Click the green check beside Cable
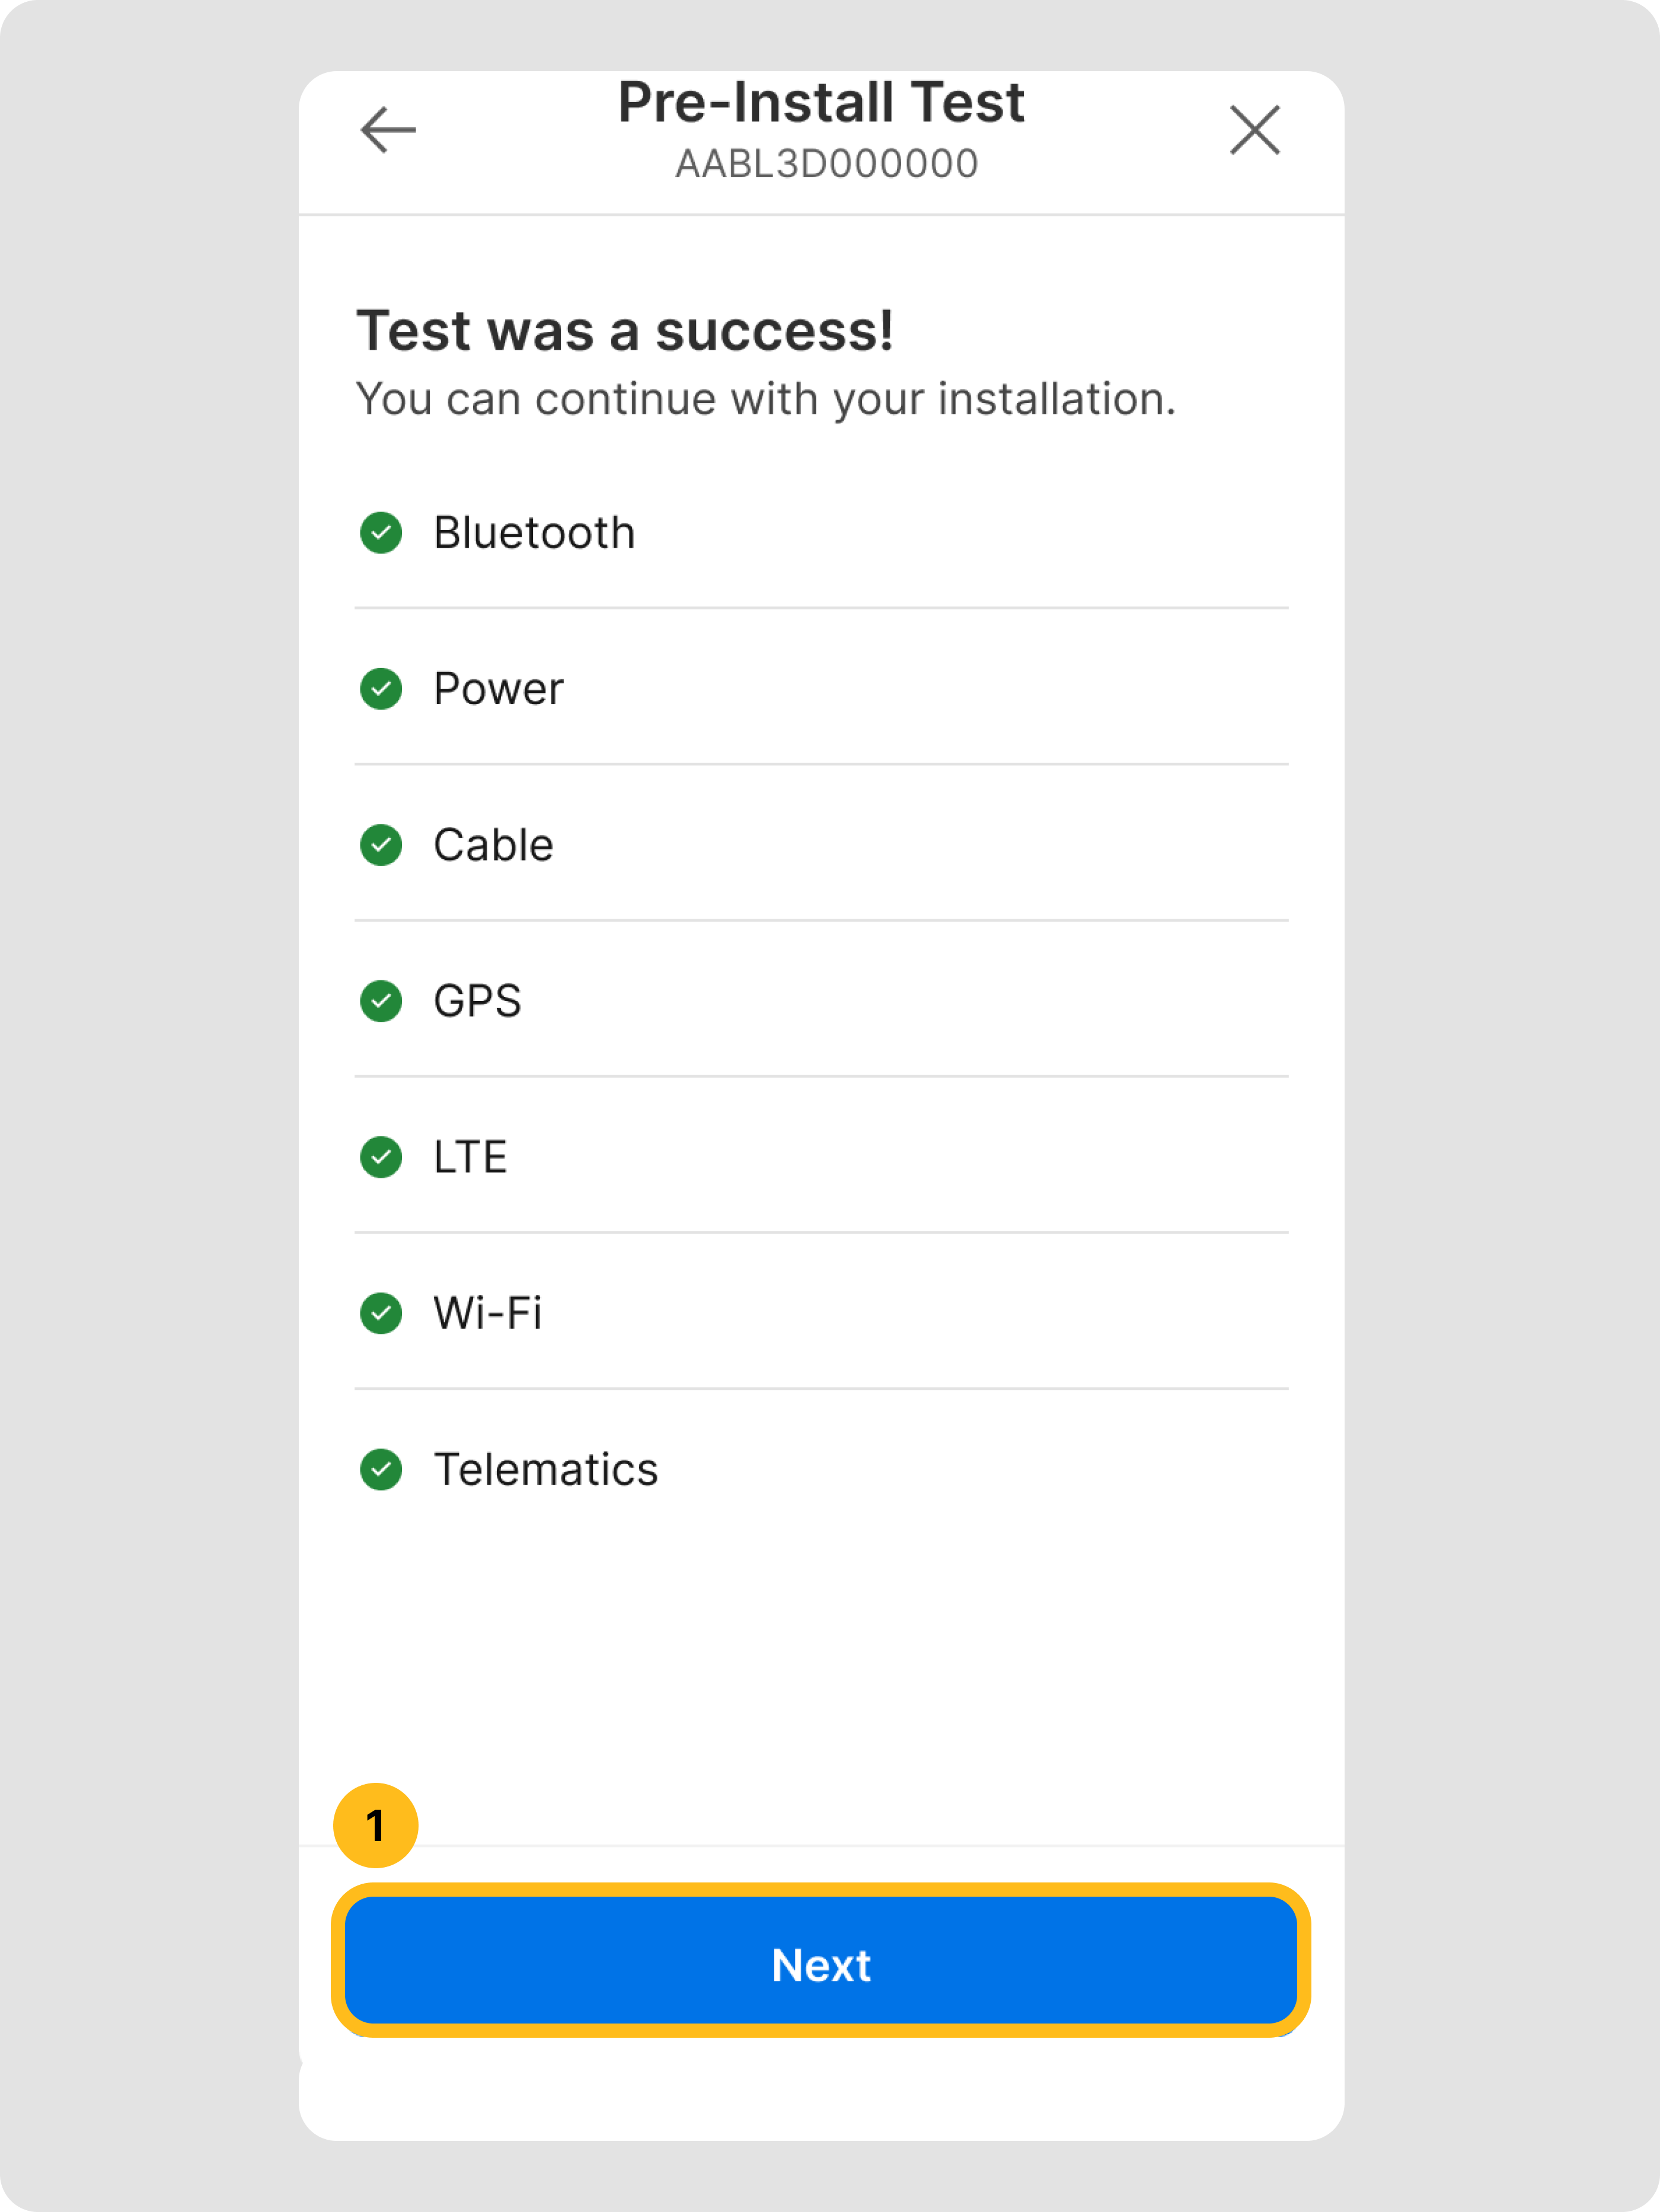This screenshot has height=2212, width=1660. 381,845
